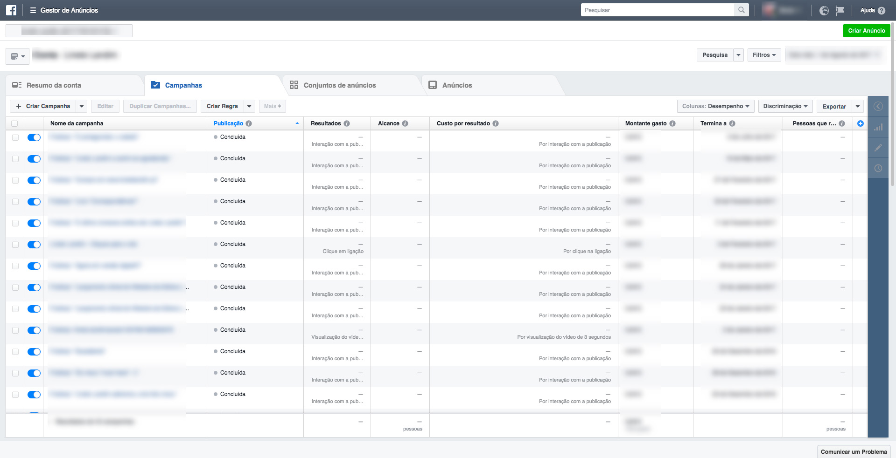
Task: Click the blue plus add-column icon
Action: coord(861,123)
